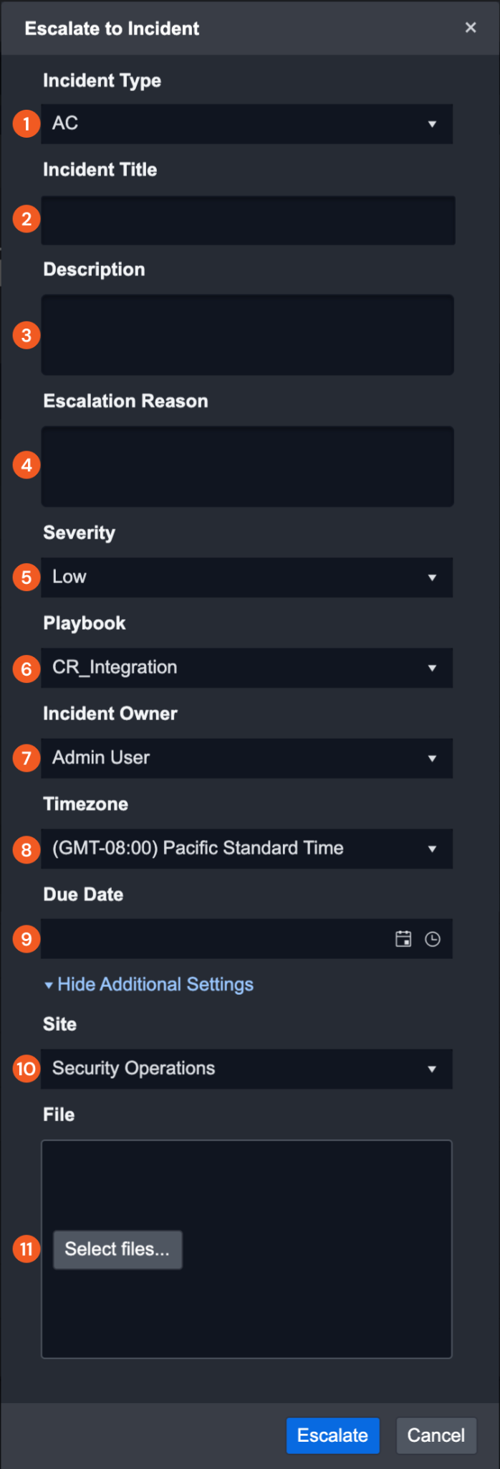This screenshot has height=1469, width=500.
Task: Click the Incident Title input field
Action: click(x=247, y=220)
